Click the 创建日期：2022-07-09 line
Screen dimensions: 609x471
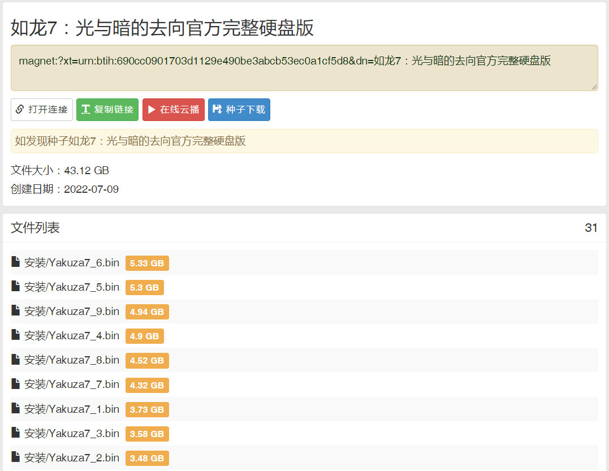pyautogui.click(x=64, y=189)
